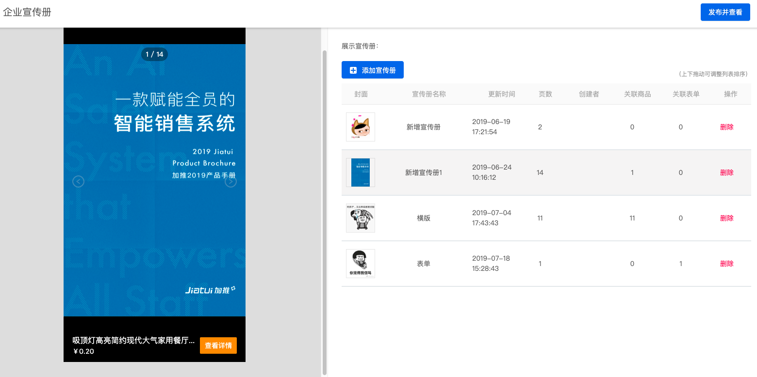The width and height of the screenshot is (757, 377).
Task: Click the next page arrow in the preview
Action: [x=231, y=182]
